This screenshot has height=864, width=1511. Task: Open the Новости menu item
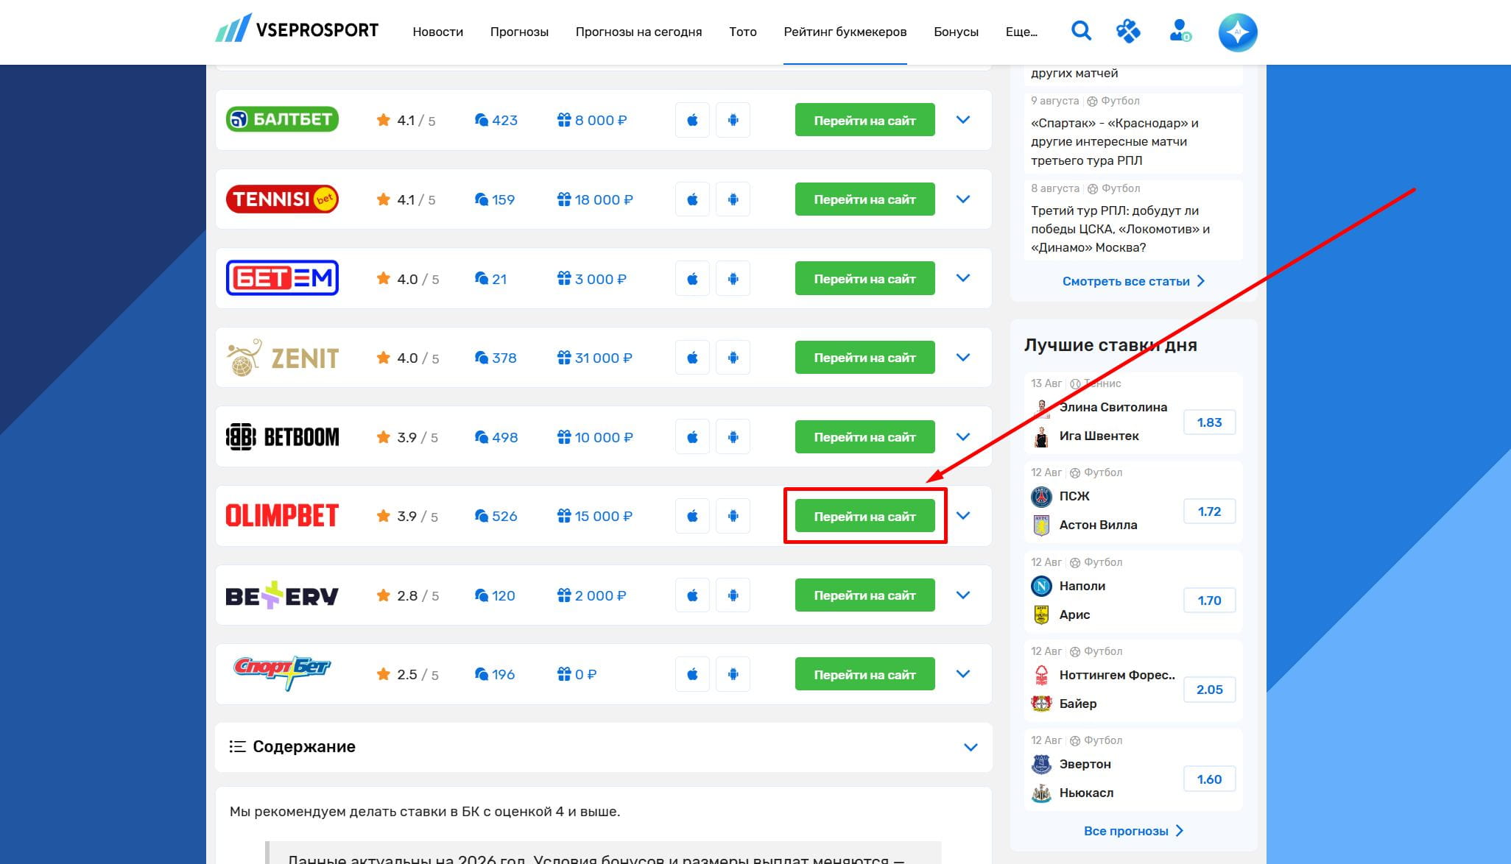click(x=437, y=32)
